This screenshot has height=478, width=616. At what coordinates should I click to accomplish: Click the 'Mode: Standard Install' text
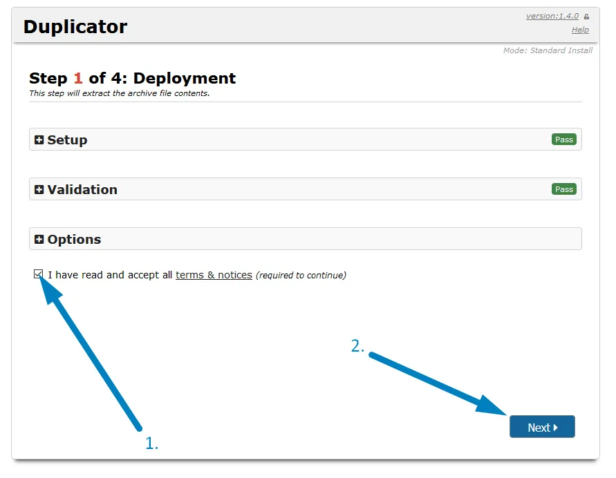[x=548, y=50]
